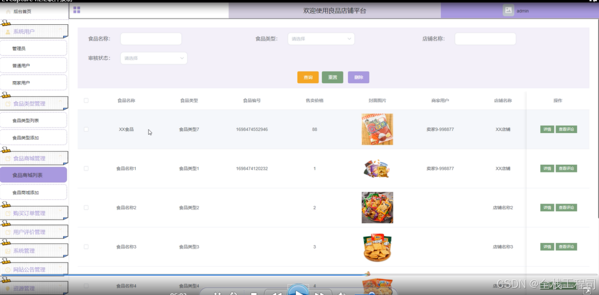Click the admin avatar icon
The width and height of the screenshot is (599, 295).
508,10
